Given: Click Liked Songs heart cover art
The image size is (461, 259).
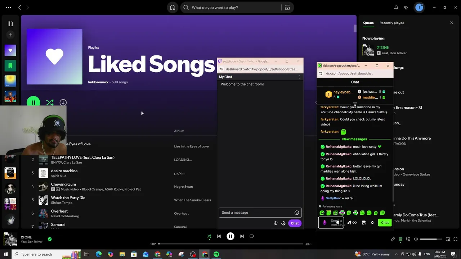Looking at the screenshot, I should click(54, 56).
